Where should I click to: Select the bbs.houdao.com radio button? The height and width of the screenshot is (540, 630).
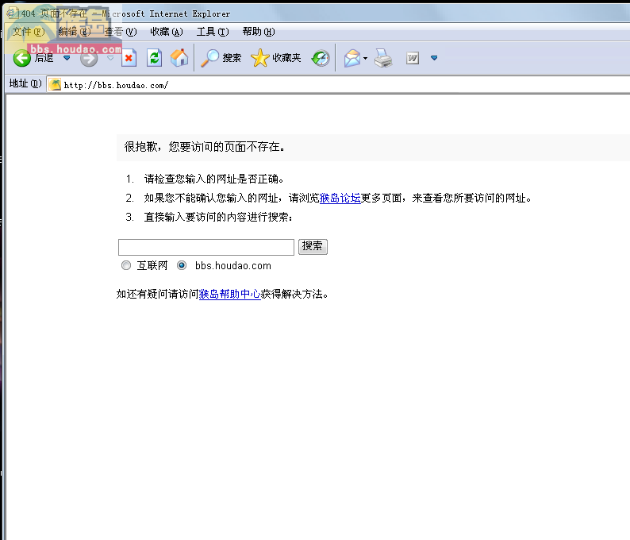pyautogui.click(x=182, y=265)
